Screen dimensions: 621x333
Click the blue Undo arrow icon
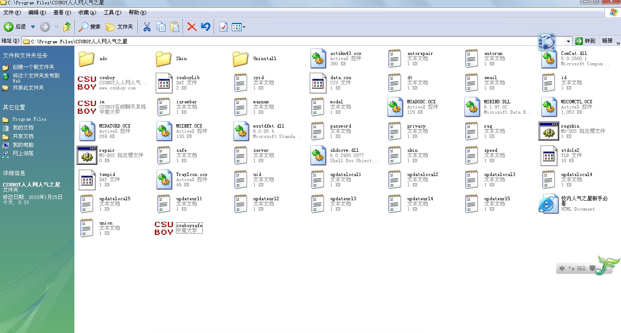tap(206, 27)
